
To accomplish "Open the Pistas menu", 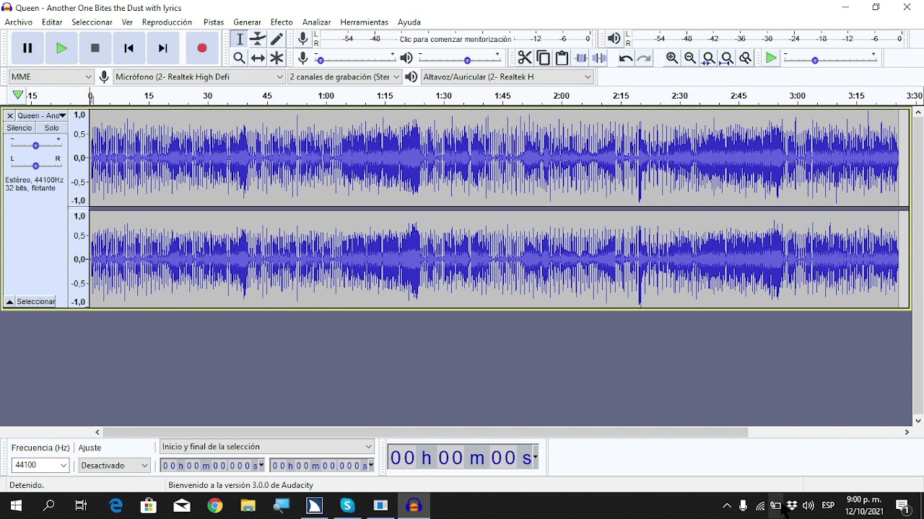I will [214, 22].
